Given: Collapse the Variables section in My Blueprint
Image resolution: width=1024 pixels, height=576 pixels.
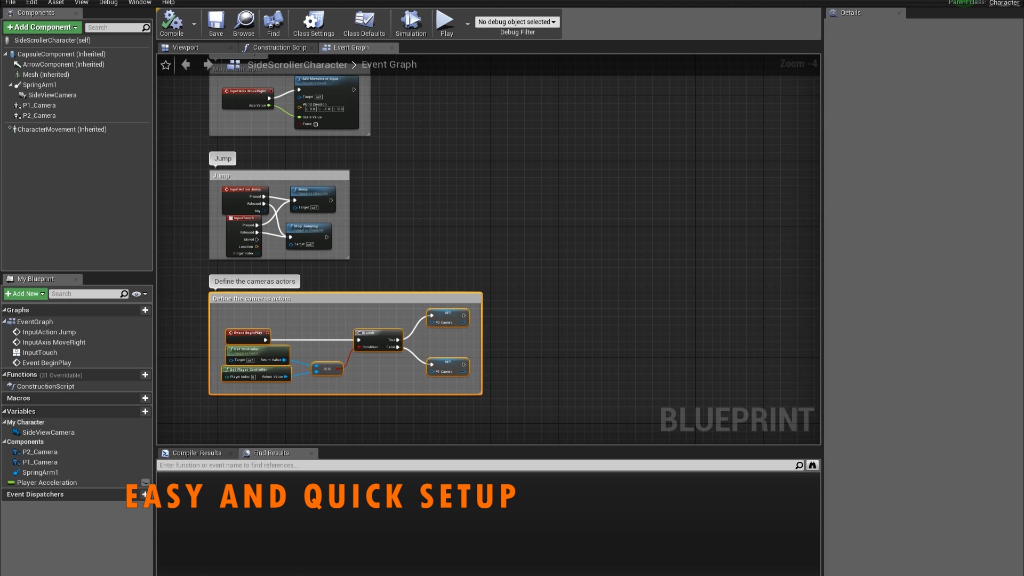Looking at the screenshot, I should pos(5,411).
